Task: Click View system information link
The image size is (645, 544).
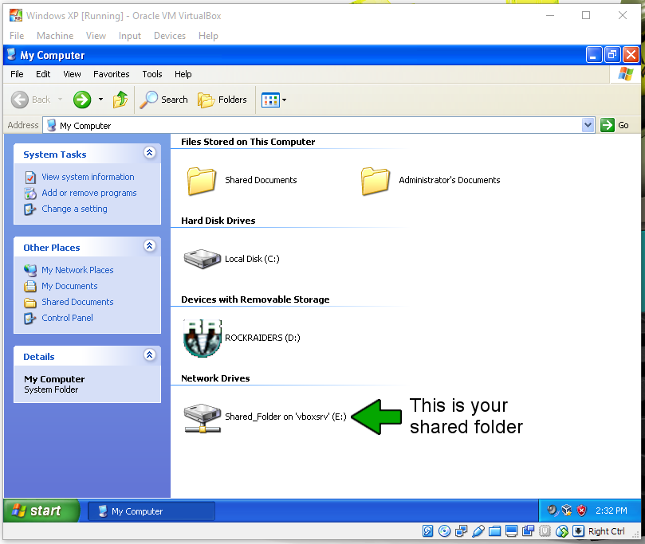Action: 88,177
